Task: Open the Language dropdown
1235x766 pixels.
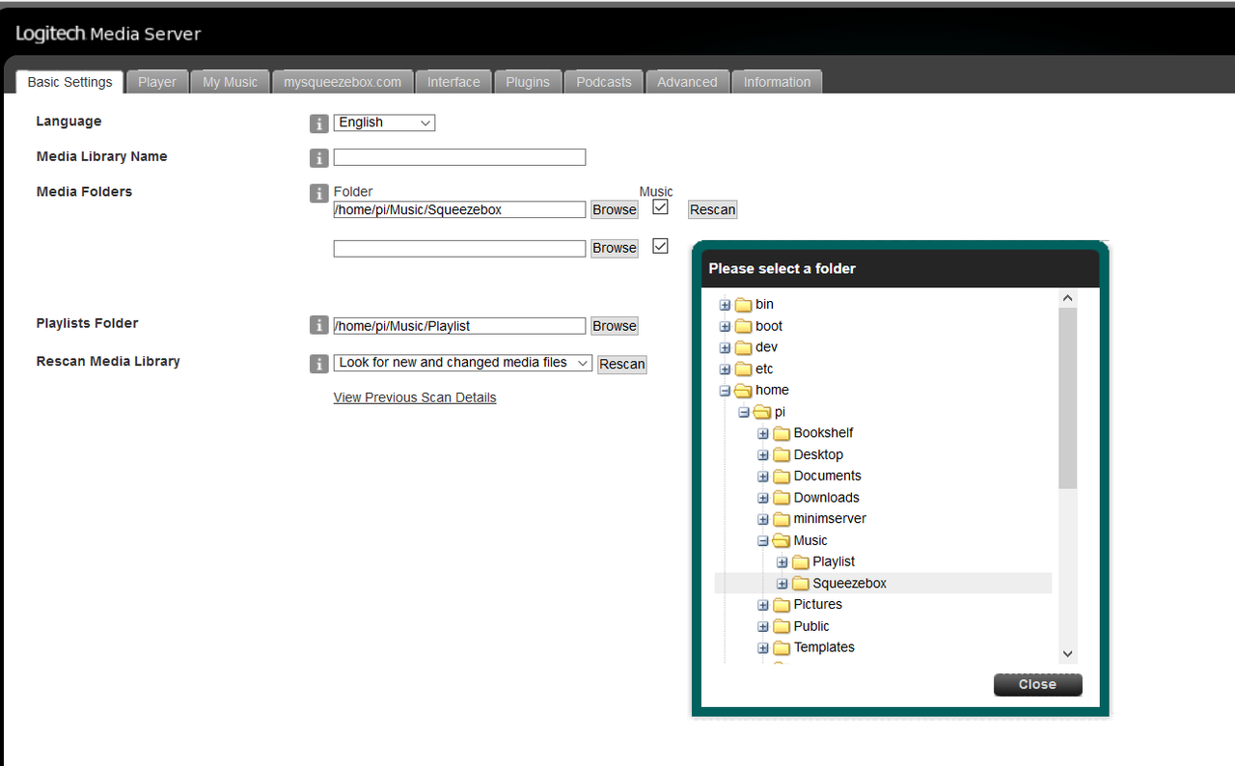Action: tap(384, 123)
